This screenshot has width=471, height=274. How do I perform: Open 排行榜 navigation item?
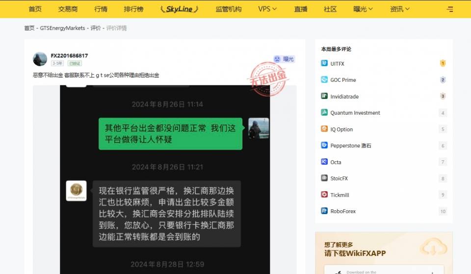coord(133,9)
